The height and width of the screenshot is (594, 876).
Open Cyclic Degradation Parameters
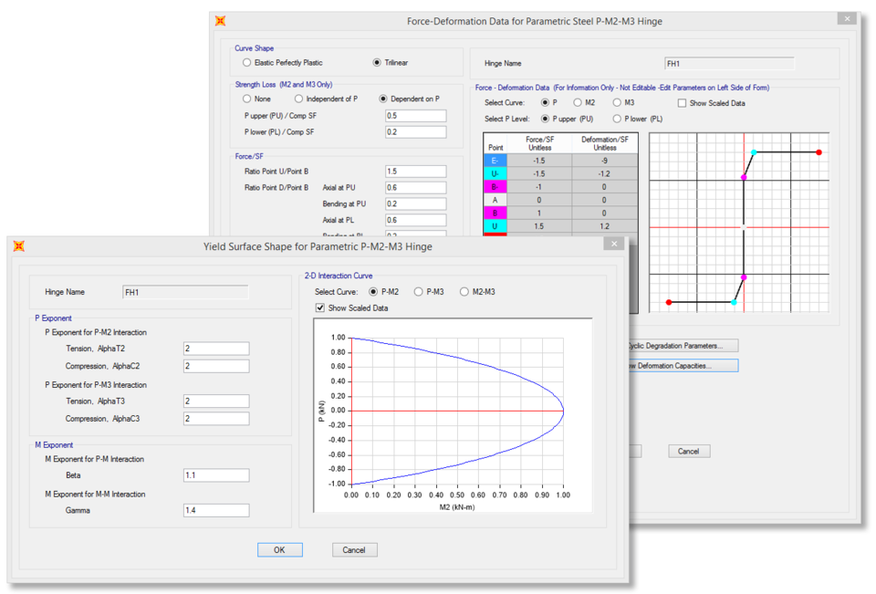click(683, 346)
